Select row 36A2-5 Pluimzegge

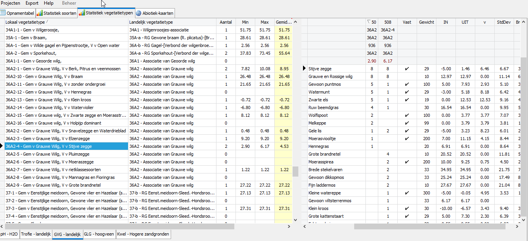66,154
